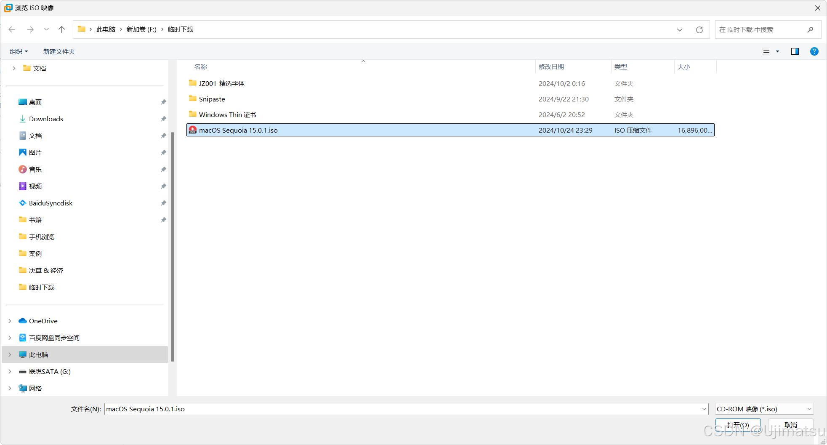Click the ISO file's red icon

193,130
